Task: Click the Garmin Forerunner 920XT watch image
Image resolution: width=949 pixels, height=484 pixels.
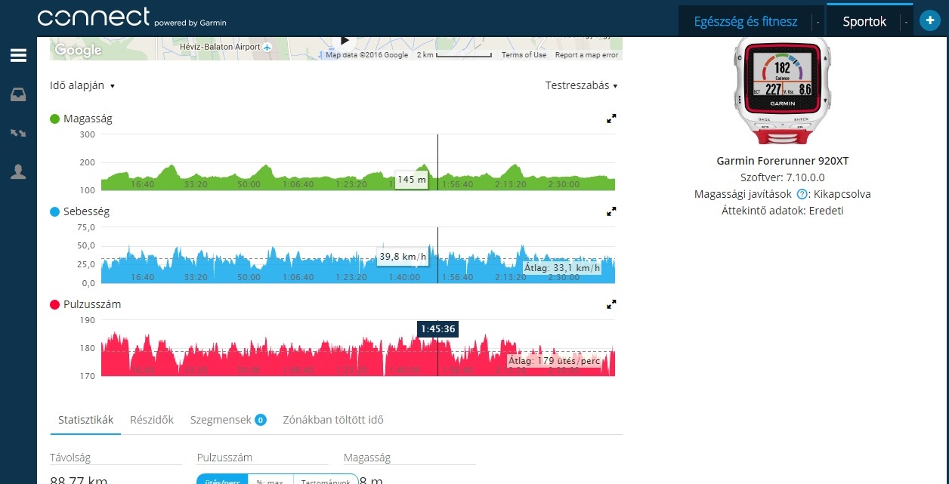Action: [x=782, y=89]
